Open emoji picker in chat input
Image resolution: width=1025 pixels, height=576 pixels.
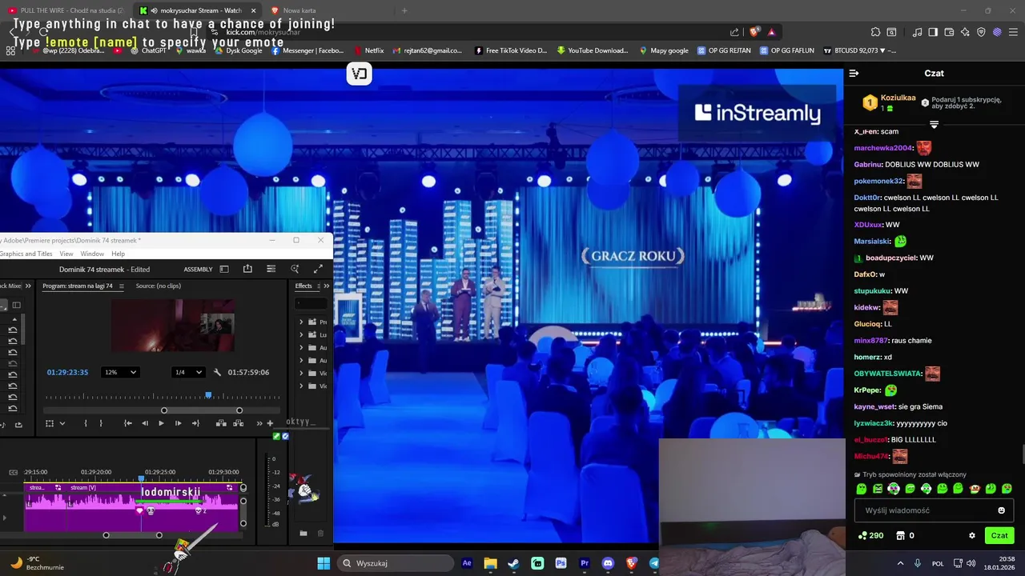tap(1001, 510)
